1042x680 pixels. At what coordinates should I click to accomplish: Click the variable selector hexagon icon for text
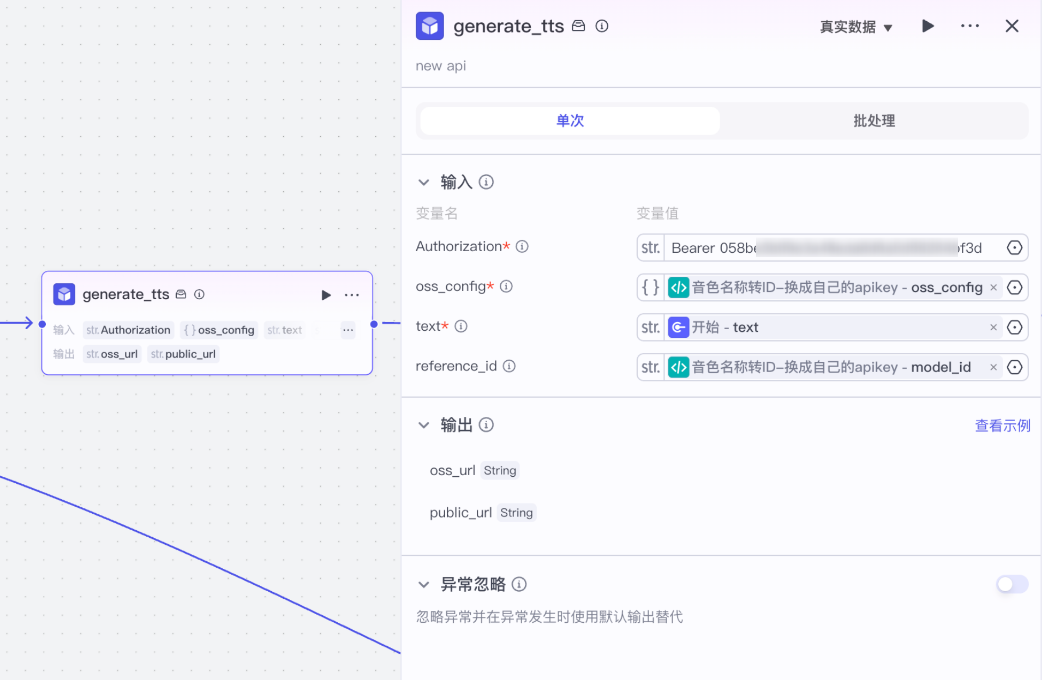[1016, 327]
